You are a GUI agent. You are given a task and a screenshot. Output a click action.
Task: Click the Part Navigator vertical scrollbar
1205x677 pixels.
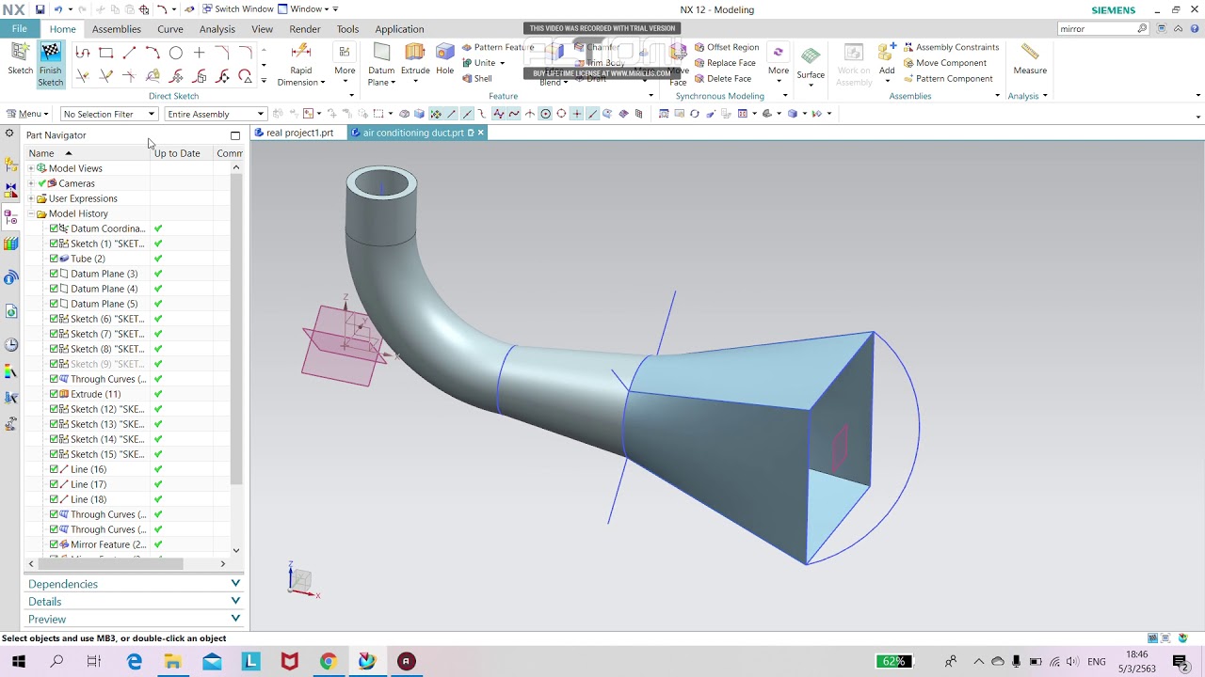click(236, 327)
